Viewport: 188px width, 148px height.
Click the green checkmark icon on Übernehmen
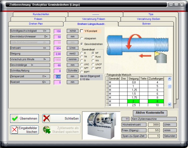[15, 118]
